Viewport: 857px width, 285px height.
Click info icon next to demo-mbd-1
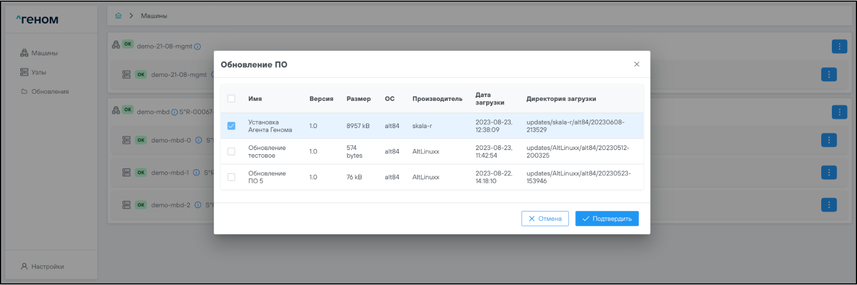pyautogui.click(x=196, y=173)
